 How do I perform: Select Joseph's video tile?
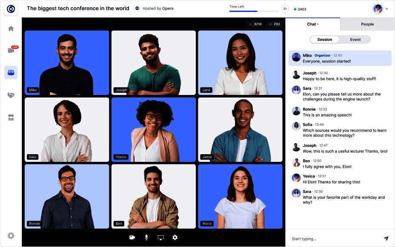pyautogui.click(x=153, y=63)
